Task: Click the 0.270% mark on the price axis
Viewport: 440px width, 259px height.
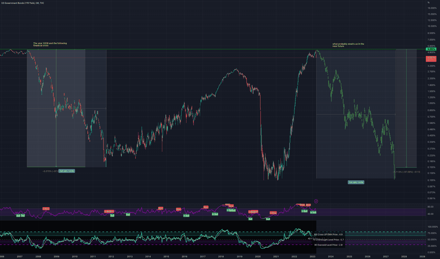Action: click(432, 149)
